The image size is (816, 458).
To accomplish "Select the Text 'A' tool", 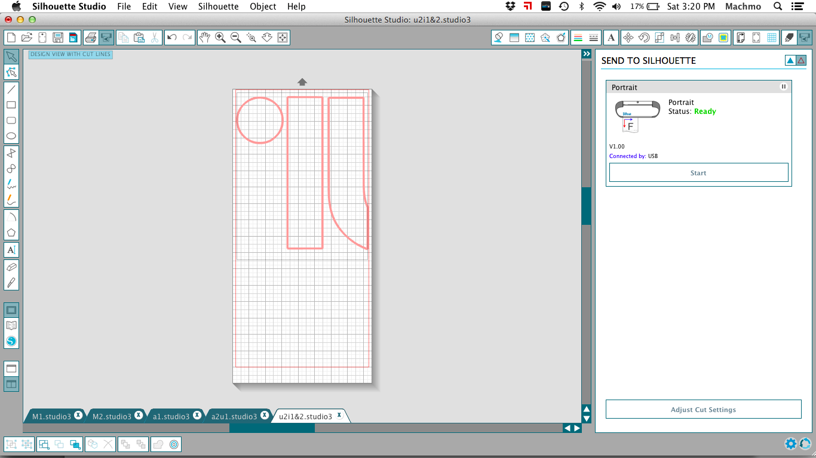I will [11, 250].
